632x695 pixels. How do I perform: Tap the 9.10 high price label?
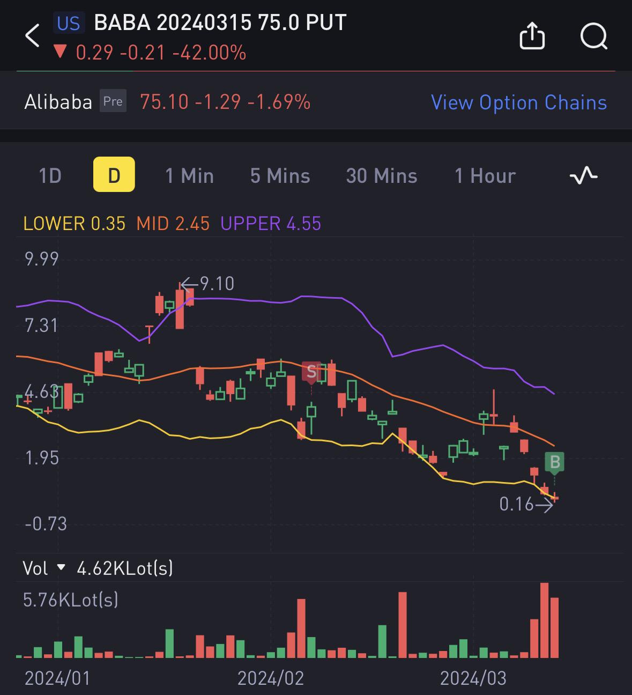[217, 284]
